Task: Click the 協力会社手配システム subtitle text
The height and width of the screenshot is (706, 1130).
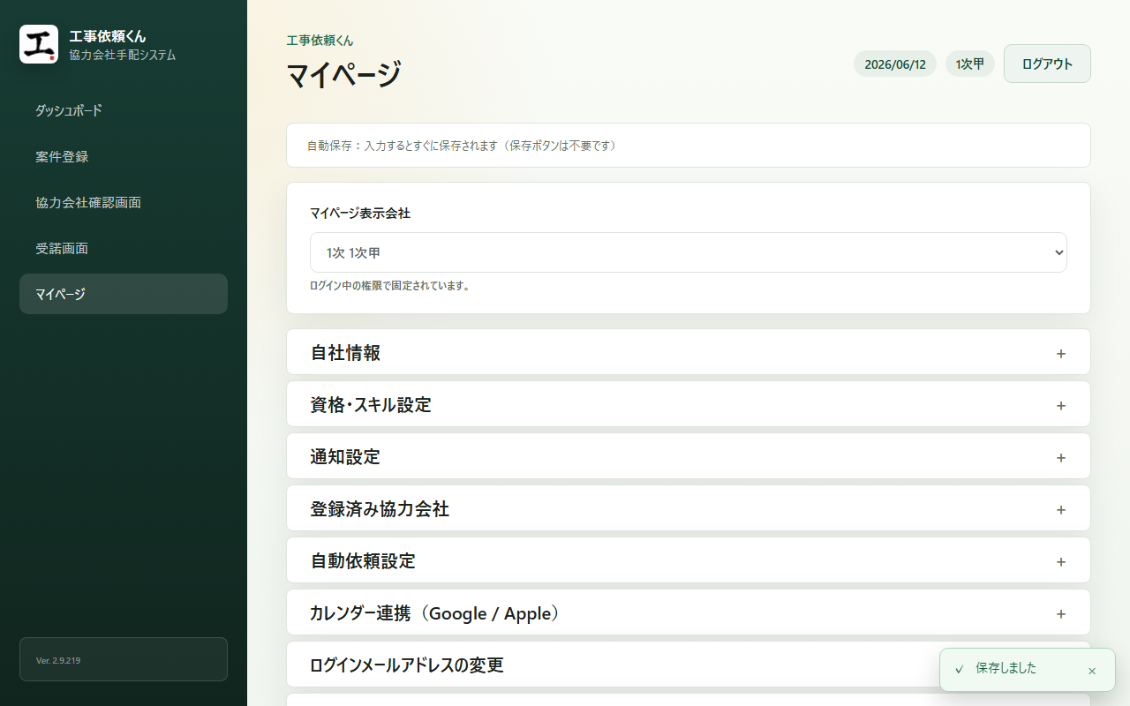Action: tap(123, 55)
